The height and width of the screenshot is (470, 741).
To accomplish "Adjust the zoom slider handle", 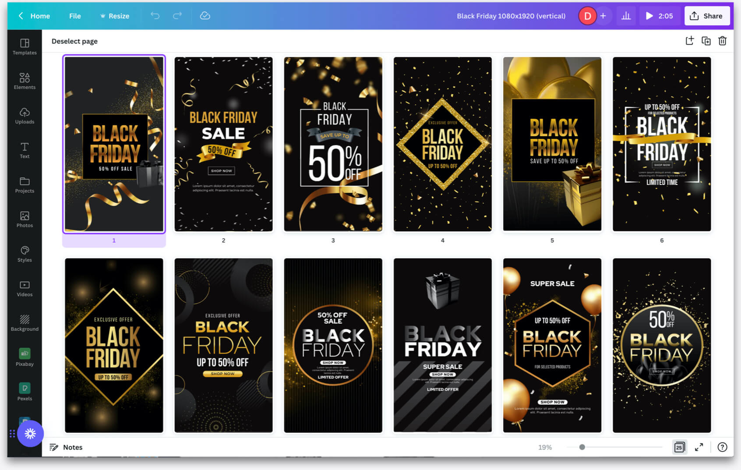I will tap(582, 447).
